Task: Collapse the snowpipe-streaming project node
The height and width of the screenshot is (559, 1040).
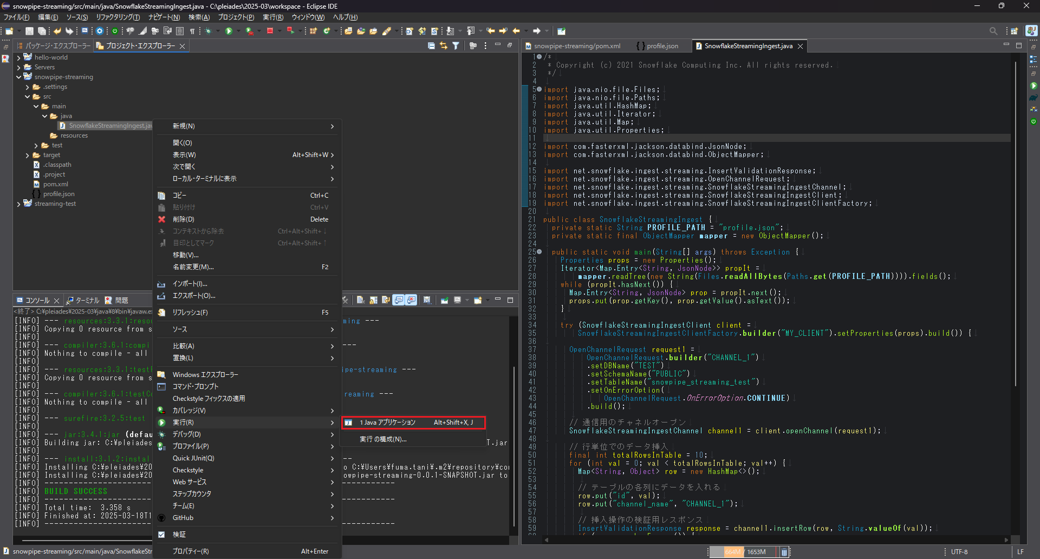Action: click(x=18, y=77)
